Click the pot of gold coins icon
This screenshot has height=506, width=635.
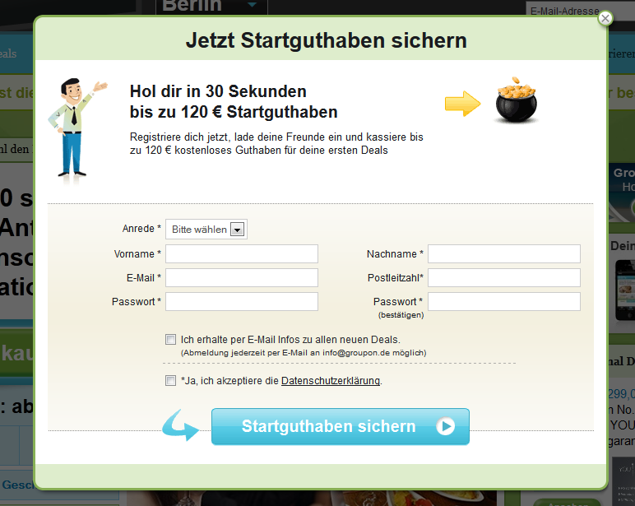coord(517,100)
